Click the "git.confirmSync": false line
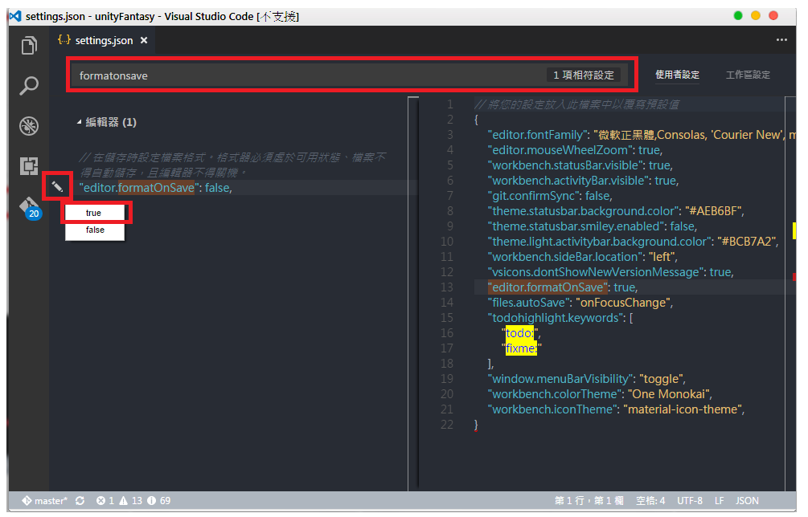Image resolution: width=808 pixels, height=517 pixels. (550, 196)
